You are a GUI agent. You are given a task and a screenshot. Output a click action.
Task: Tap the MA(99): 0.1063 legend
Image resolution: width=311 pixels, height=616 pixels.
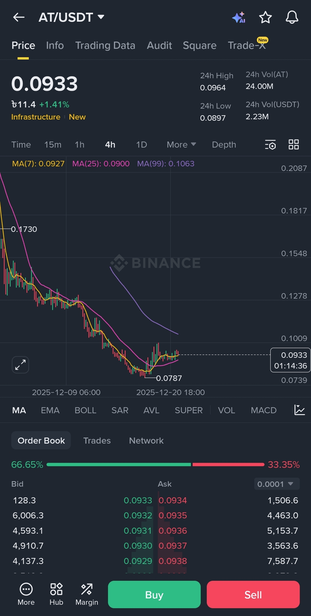point(166,164)
